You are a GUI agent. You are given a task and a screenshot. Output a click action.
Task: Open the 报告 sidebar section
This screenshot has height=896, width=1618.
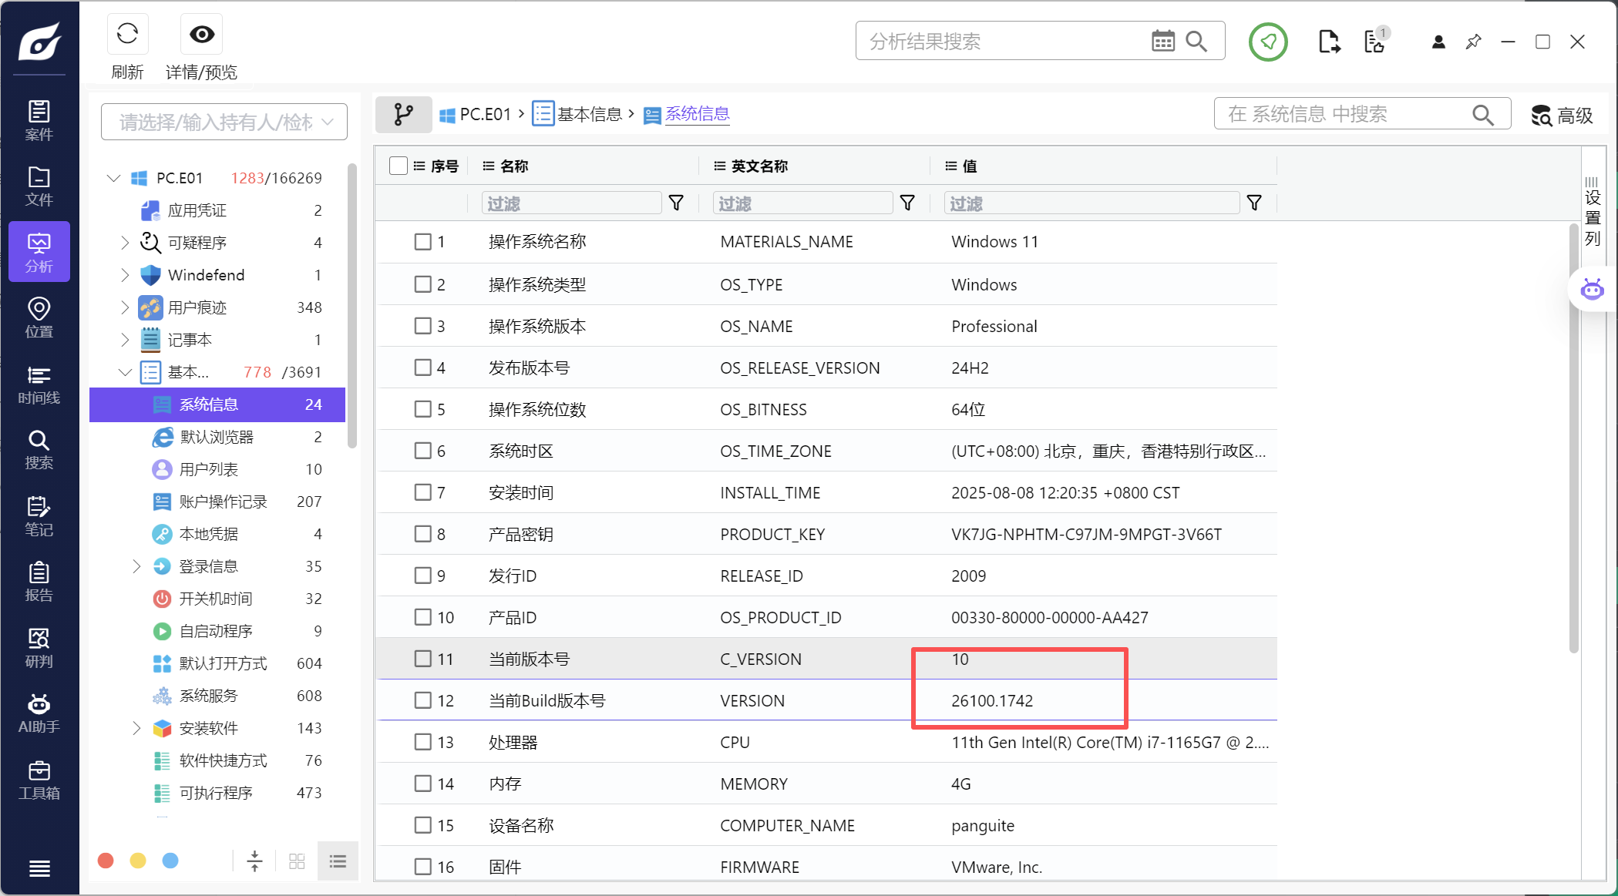tap(39, 581)
